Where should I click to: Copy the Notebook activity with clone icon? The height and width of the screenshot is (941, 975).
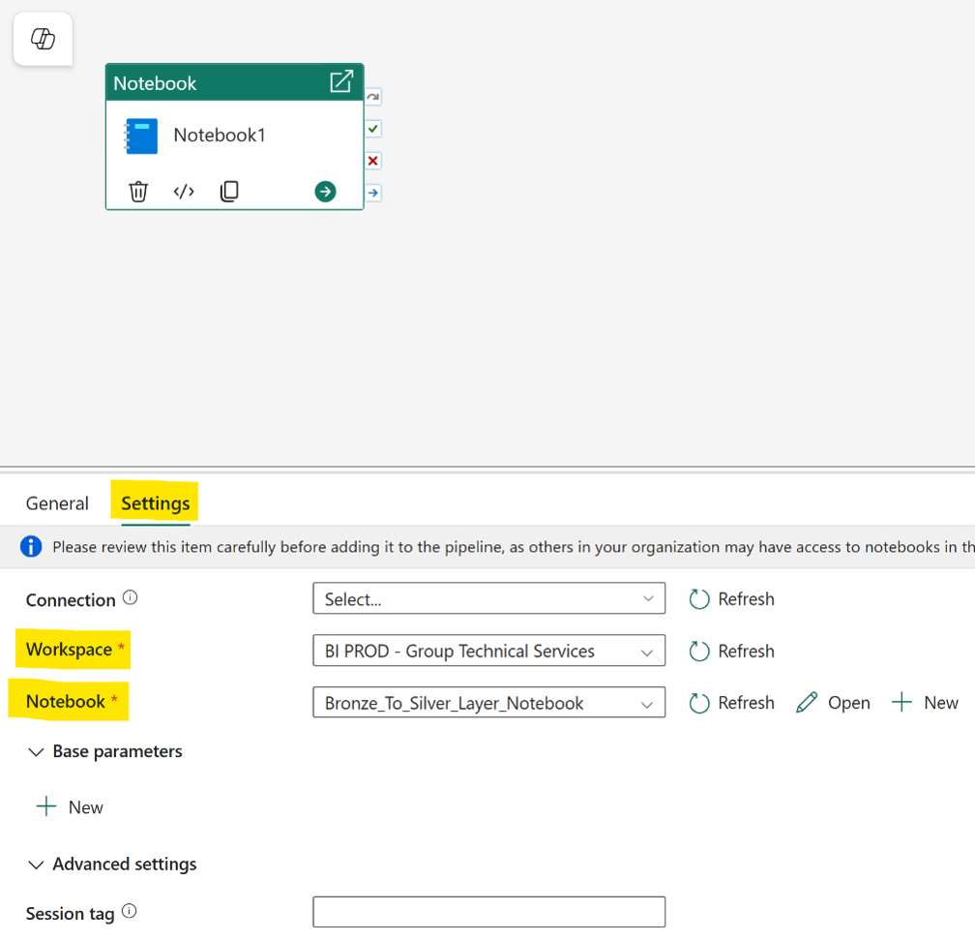(229, 191)
